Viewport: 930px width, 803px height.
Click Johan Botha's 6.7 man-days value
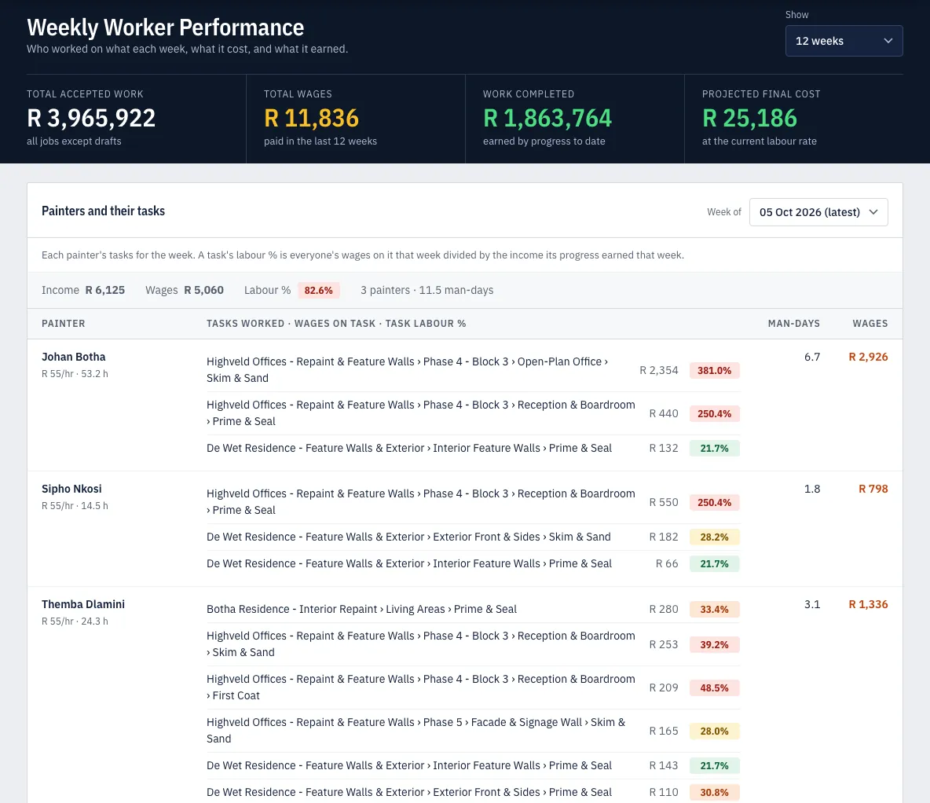tap(812, 357)
